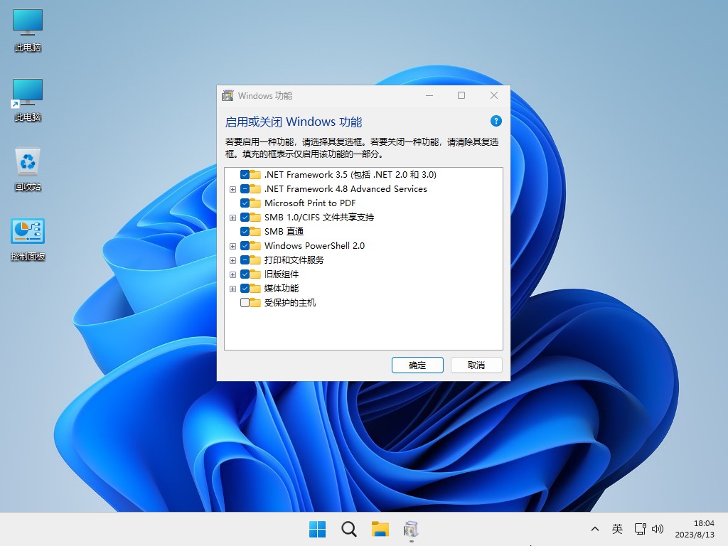Screen dimensions: 728x546
Task: Uncheck .NET Framework 3.5 checkbox
Action: [245, 175]
